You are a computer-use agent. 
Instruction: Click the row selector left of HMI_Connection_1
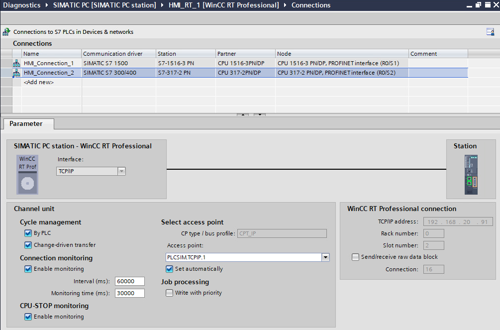pyautogui.click(x=6, y=63)
